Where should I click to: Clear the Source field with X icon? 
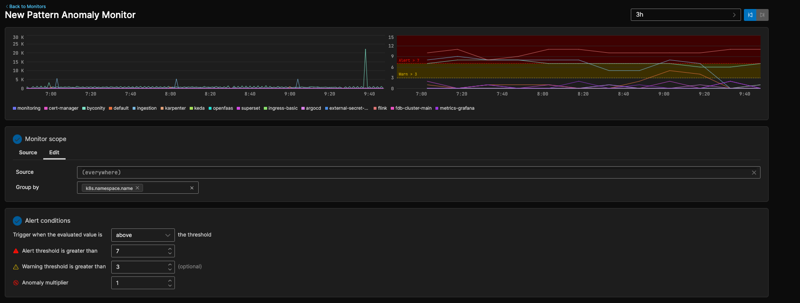(754, 172)
